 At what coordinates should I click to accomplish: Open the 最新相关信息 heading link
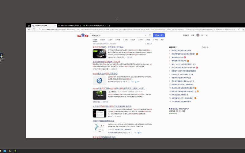click(x=104, y=137)
